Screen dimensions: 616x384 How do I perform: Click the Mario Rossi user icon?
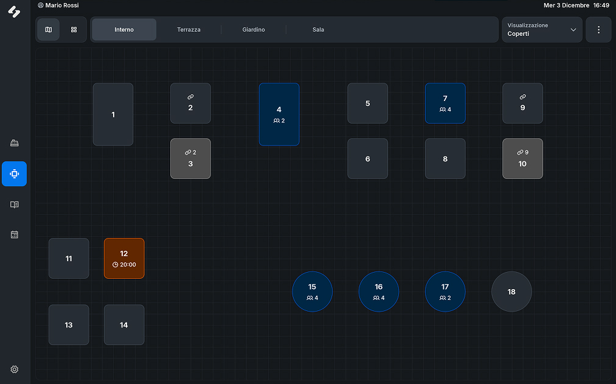point(40,5)
